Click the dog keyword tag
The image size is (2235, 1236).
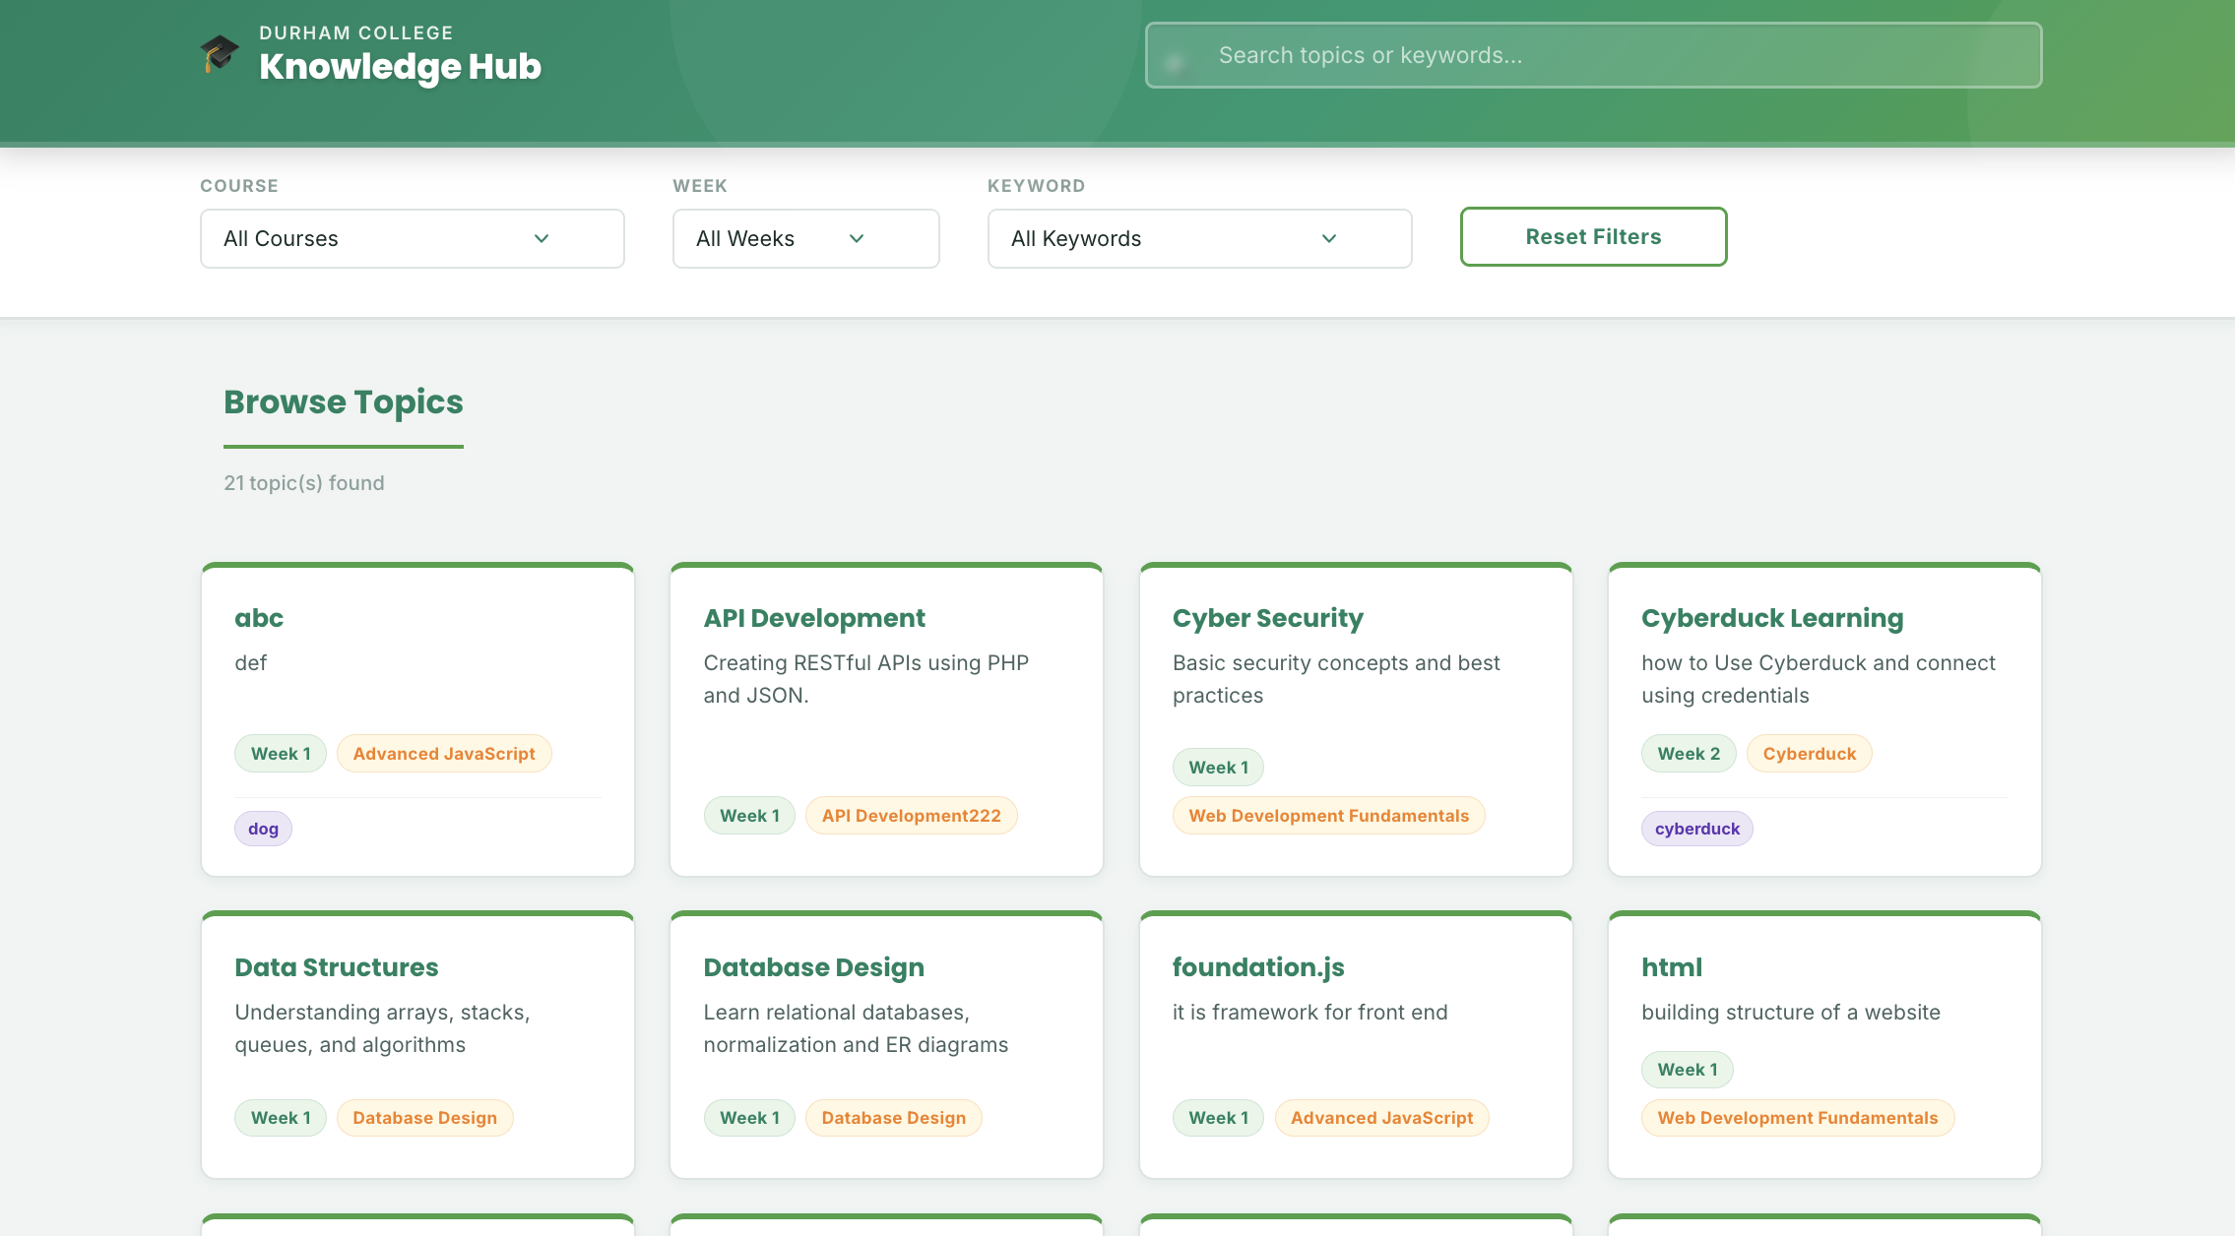point(263,829)
